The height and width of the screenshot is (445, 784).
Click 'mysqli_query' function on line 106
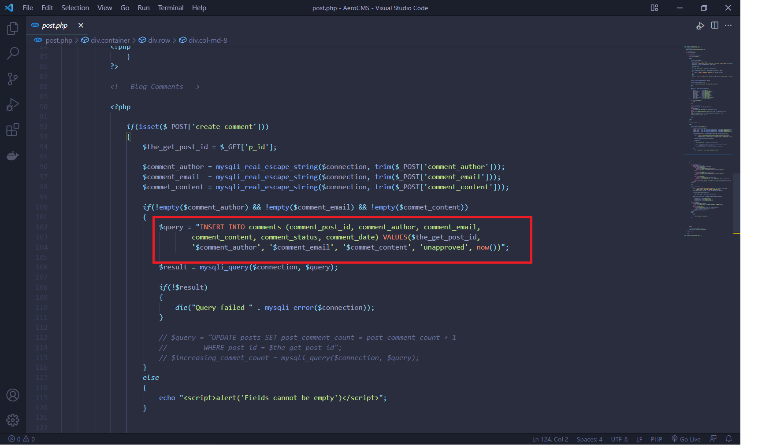(224, 267)
